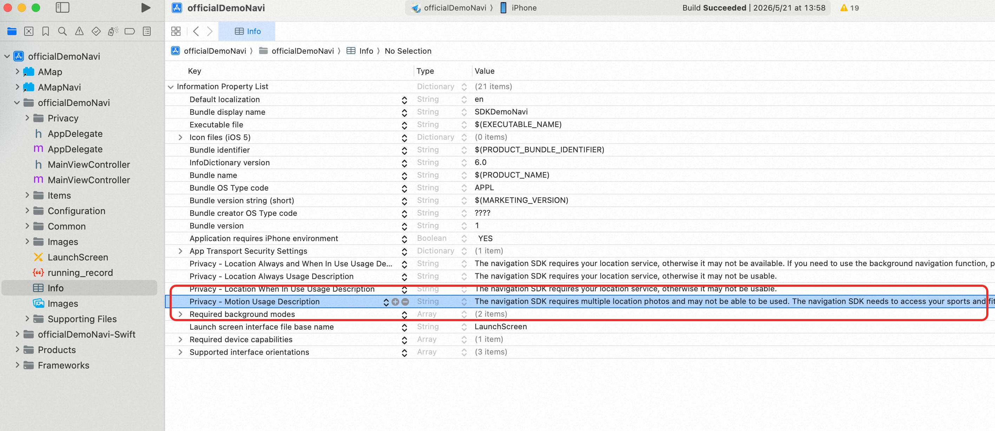Expand the Items folder
995x431 pixels.
pos(27,195)
